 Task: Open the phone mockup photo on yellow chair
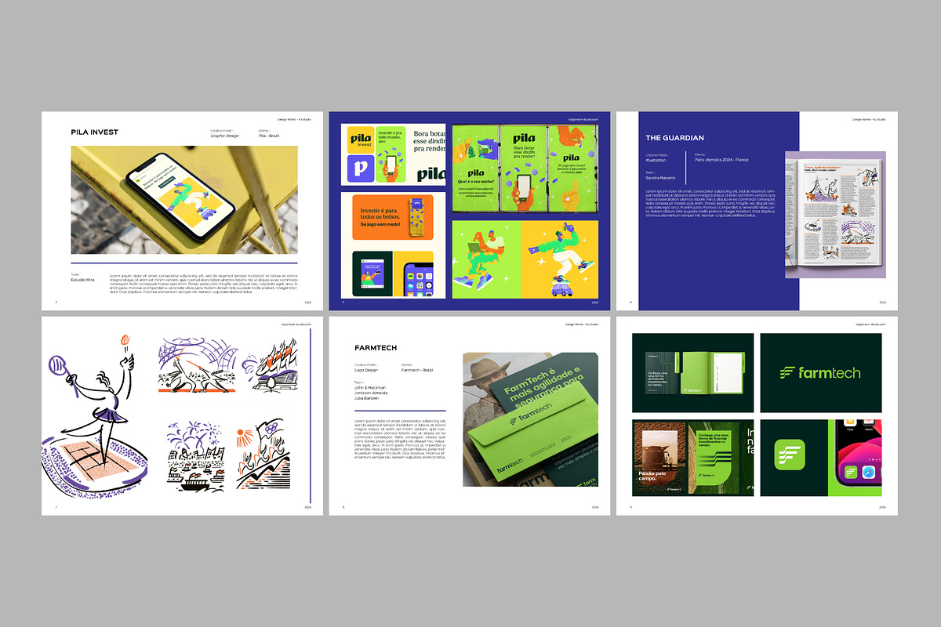pos(184,200)
